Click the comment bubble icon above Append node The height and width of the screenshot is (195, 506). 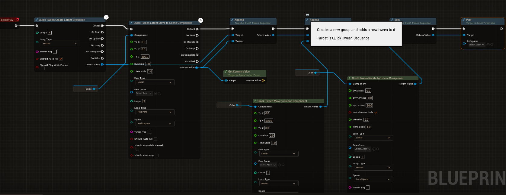pos(307,15)
